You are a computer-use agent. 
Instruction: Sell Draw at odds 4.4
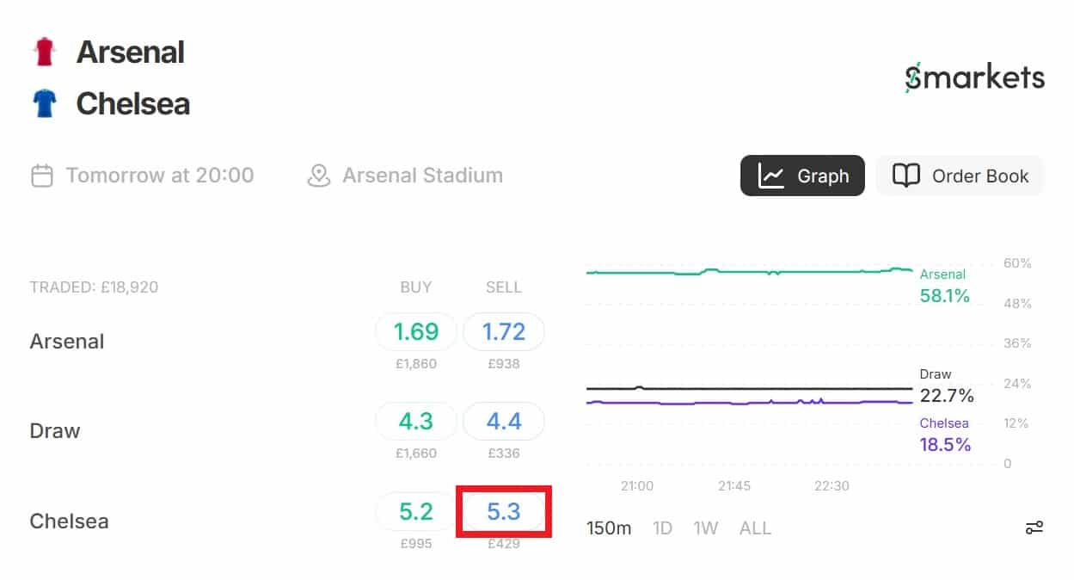tap(503, 422)
